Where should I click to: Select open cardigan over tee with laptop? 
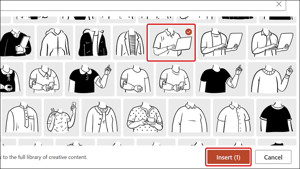222,42
